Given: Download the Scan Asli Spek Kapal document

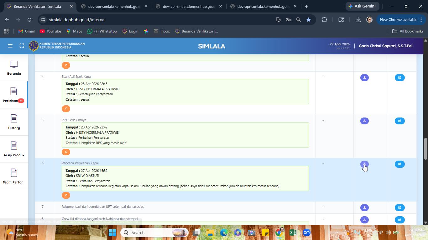Looking at the screenshot, I should (x=364, y=77).
